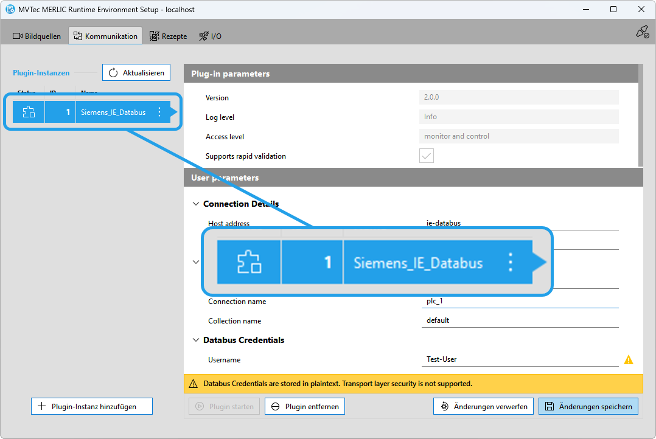Click Plugin entfernen button
This screenshot has height=439, width=656.
tap(305, 406)
